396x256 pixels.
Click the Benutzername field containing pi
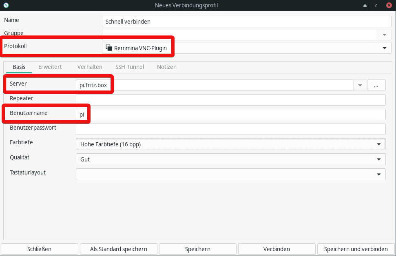230,115
